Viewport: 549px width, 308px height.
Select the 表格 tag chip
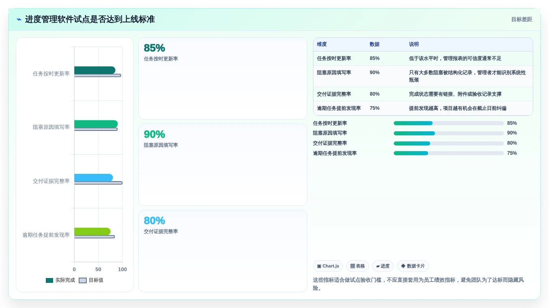click(x=358, y=266)
